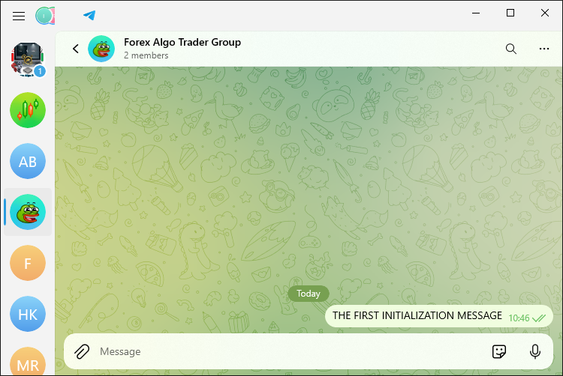Start voice recording with microphone icon
Image resolution: width=563 pixels, height=376 pixels.
coord(535,351)
